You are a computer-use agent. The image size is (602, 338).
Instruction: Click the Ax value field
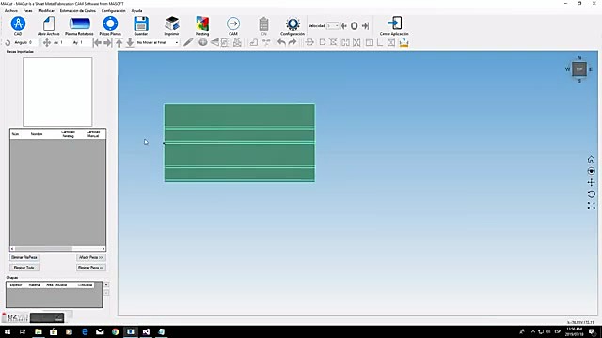coord(65,42)
